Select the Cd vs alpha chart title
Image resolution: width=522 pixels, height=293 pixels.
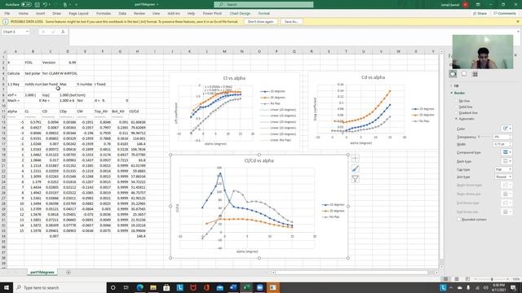pyautogui.click(x=373, y=77)
